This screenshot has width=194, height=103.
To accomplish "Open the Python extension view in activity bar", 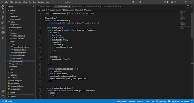I will 3,33.
